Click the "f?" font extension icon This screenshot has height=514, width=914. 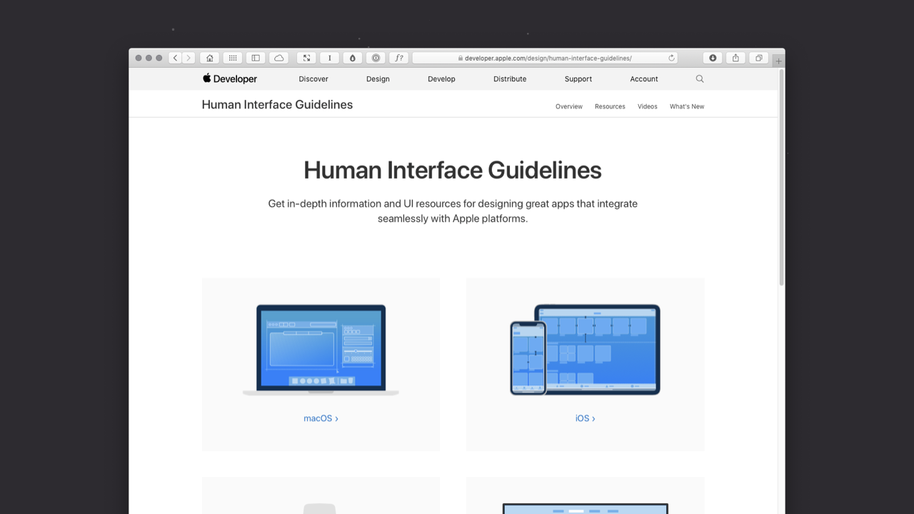pos(399,58)
